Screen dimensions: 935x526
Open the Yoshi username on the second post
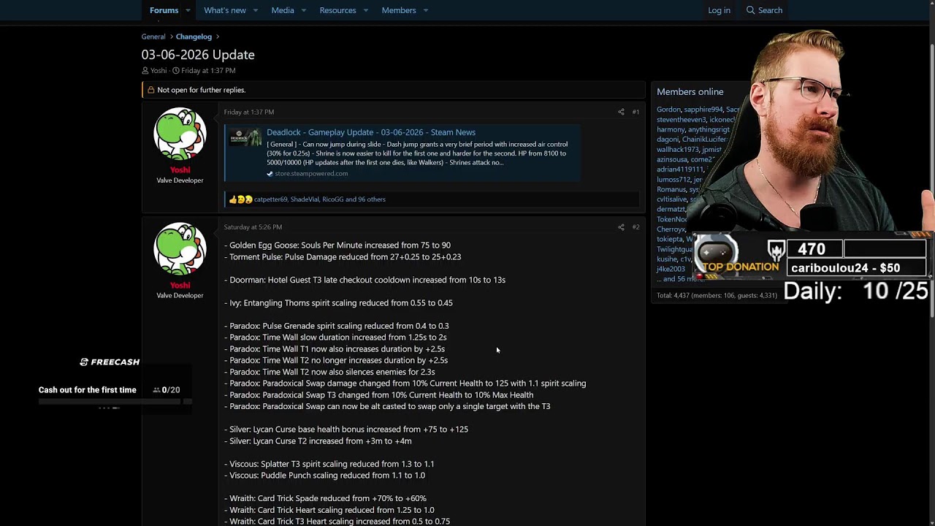coord(180,285)
